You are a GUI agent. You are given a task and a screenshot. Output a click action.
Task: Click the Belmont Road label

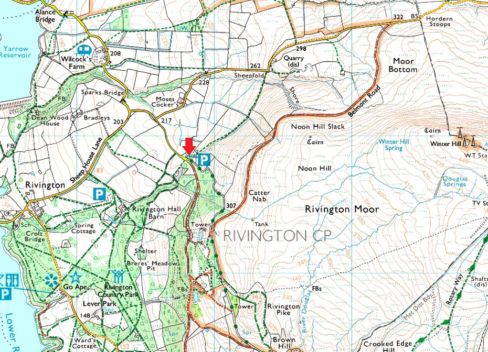click(364, 101)
